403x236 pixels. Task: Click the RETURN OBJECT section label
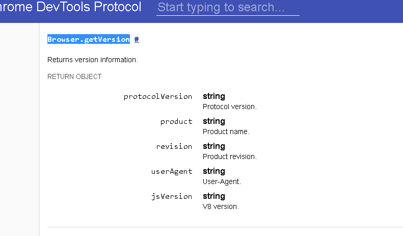click(x=74, y=77)
